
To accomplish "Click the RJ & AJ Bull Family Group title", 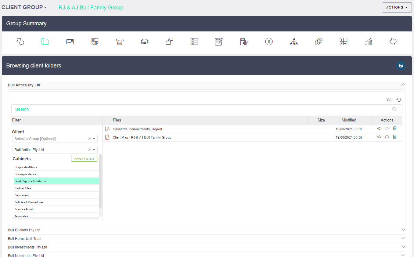I will tap(91, 8).
